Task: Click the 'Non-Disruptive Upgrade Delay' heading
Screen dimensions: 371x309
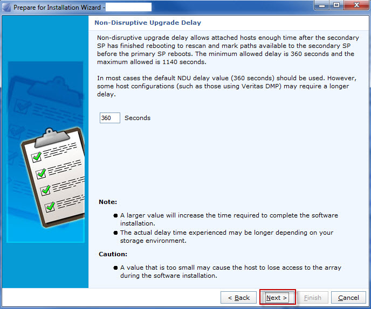Action: pos(148,23)
